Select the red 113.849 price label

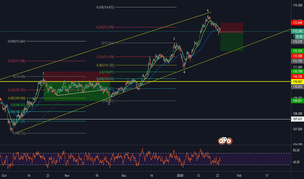coord(297,23)
